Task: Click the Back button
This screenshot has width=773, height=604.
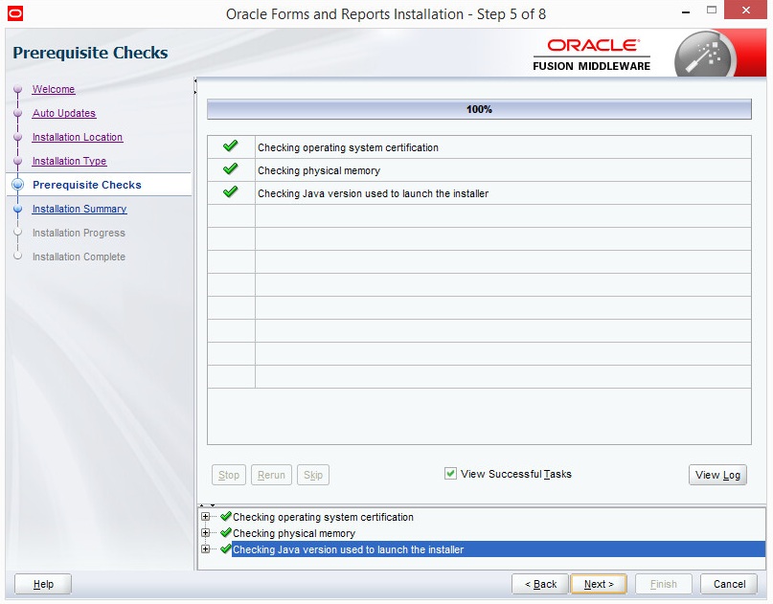Action: pyautogui.click(x=540, y=584)
